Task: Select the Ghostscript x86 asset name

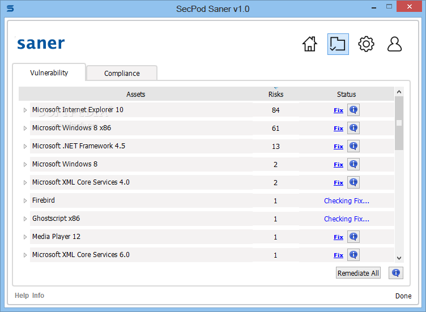Action: 56,219
